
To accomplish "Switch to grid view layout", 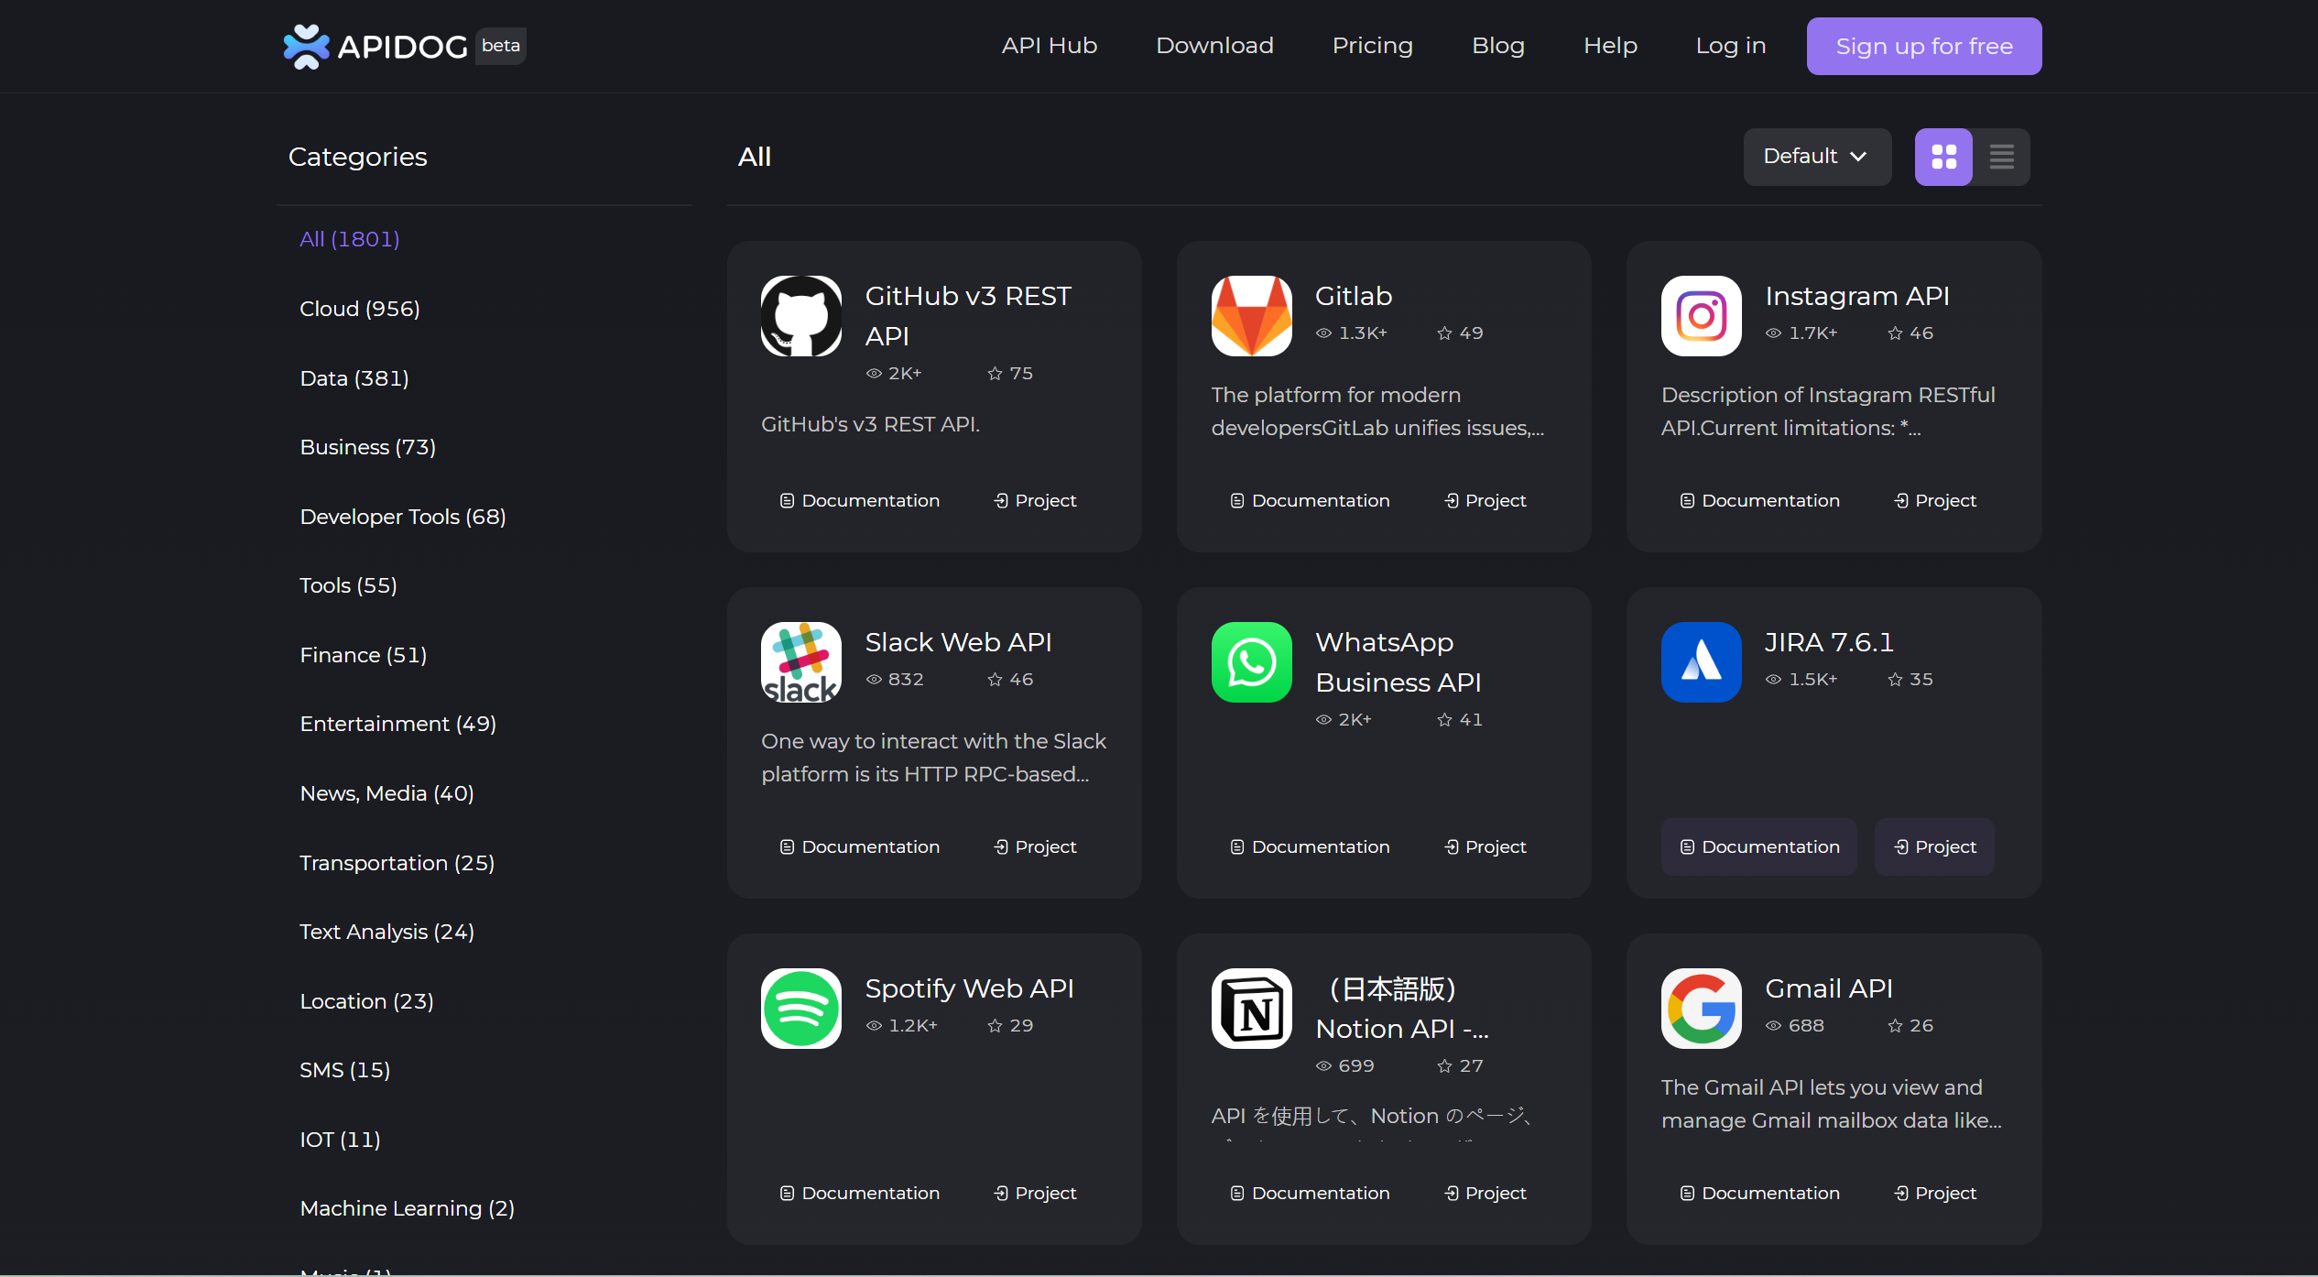I will [x=1943, y=157].
